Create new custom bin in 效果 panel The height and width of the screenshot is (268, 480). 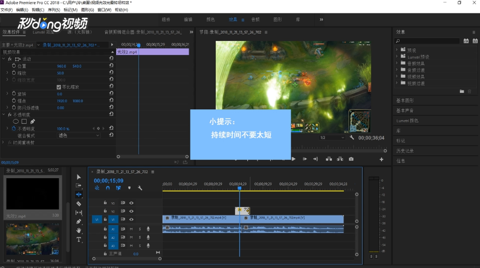(462, 91)
